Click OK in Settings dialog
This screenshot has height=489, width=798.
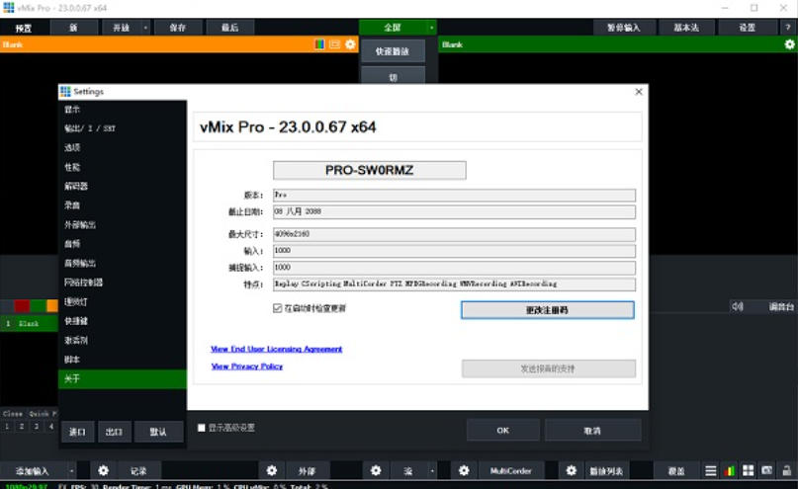point(503,431)
